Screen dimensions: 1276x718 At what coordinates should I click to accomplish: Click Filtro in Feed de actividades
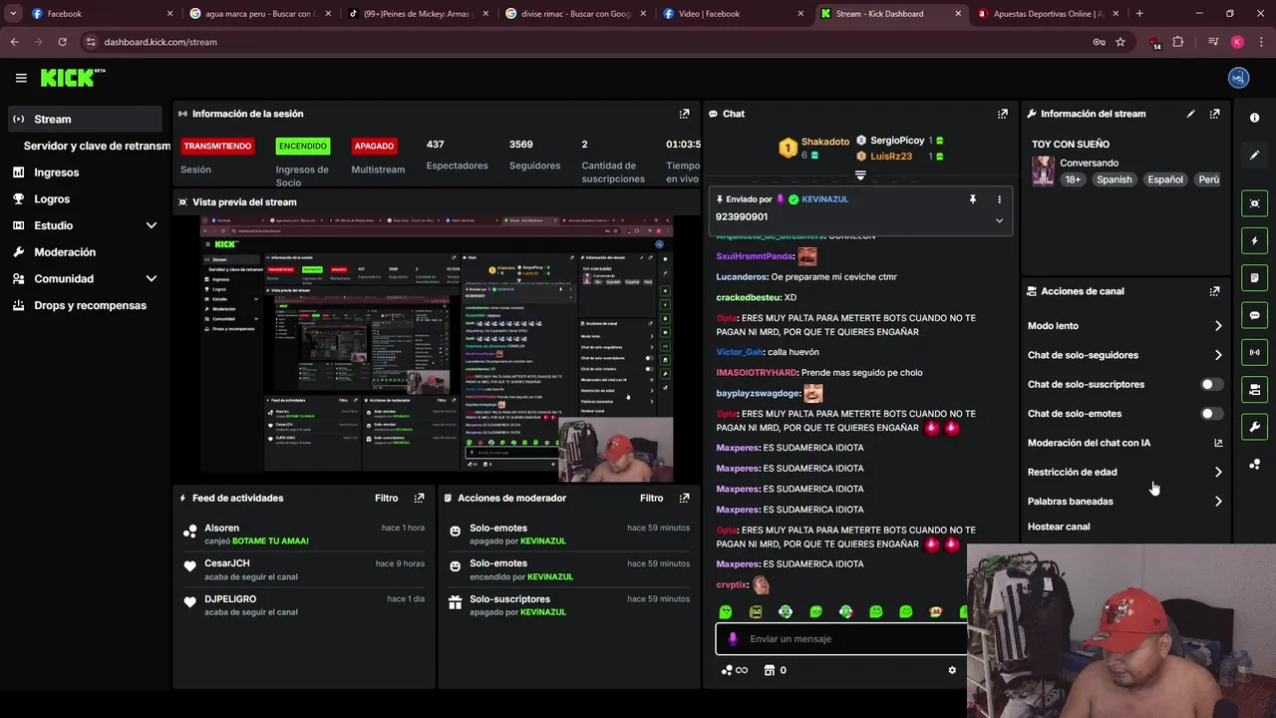[386, 498]
